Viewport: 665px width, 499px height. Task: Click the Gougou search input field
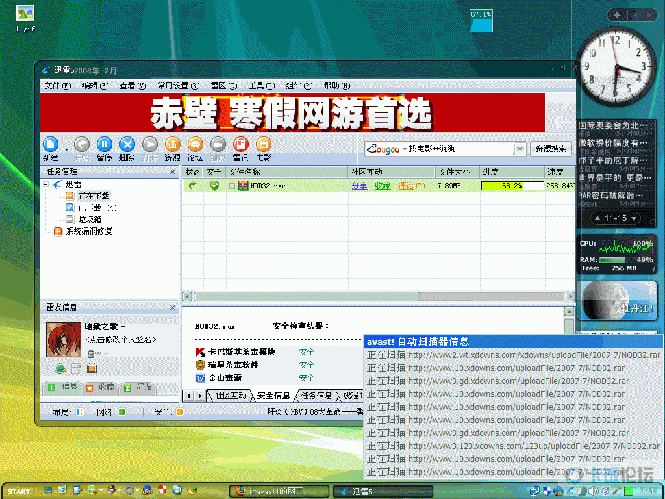click(x=460, y=149)
